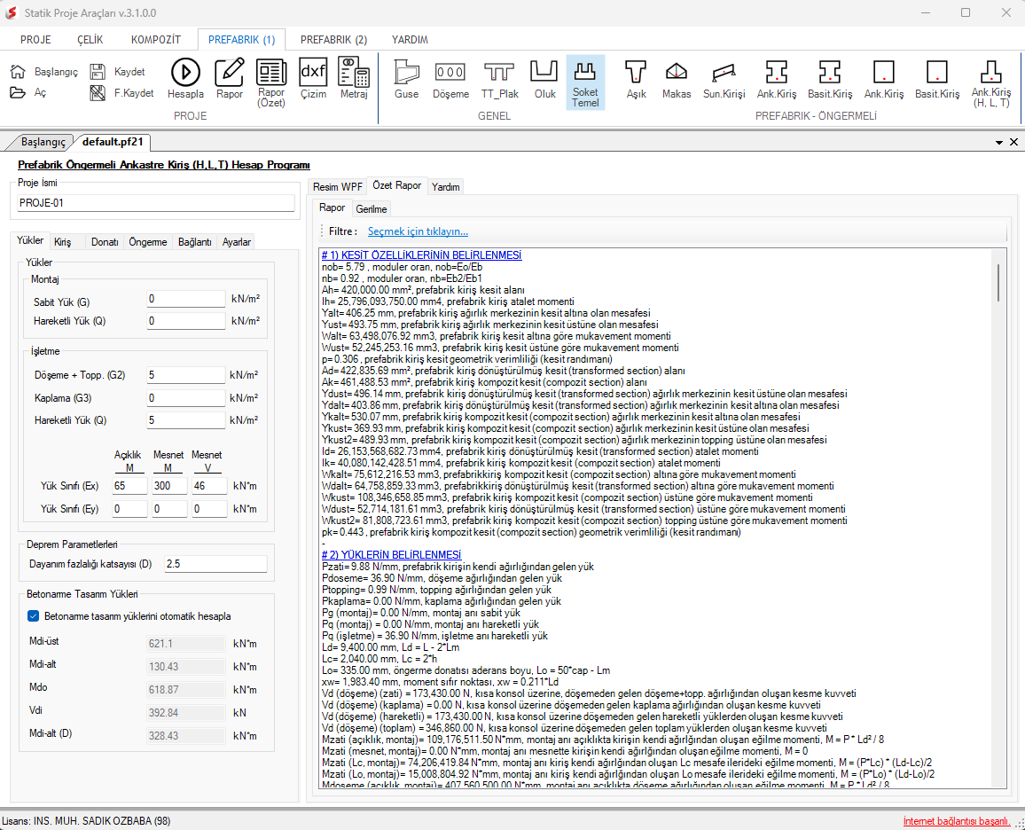This screenshot has width=1025, height=830.
Task: Open the document tab list dropdown arrow
Action: pos(1000,142)
